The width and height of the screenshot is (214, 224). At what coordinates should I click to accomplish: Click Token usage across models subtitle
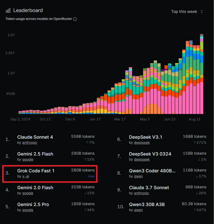(38, 19)
